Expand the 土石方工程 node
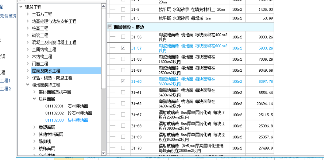 27,14
